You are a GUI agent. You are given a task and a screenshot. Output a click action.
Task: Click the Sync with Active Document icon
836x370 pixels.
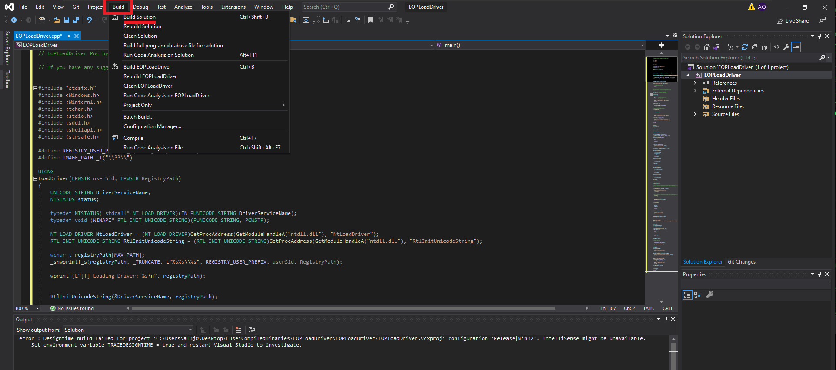pyautogui.click(x=745, y=47)
